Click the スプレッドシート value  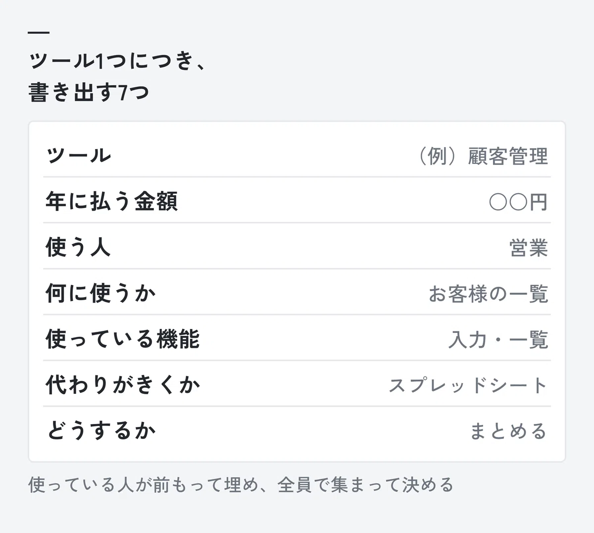pos(468,385)
